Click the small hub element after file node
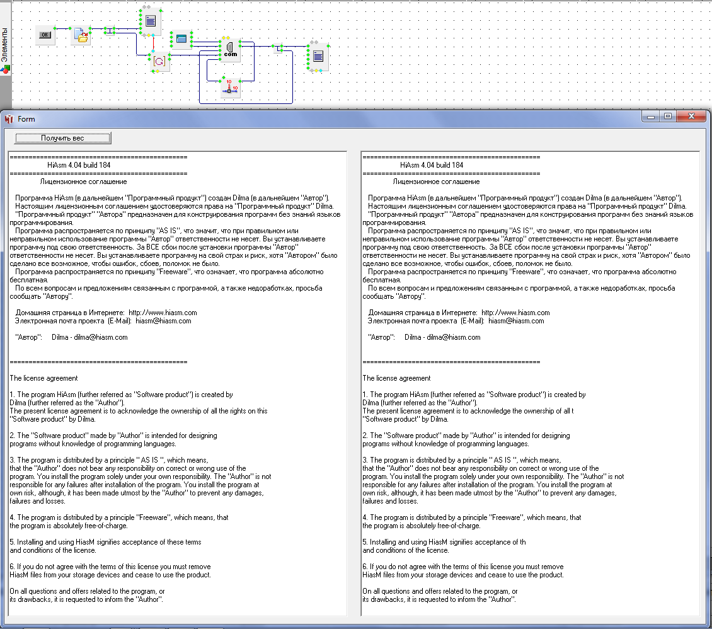The width and height of the screenshot is (712, 629). click(x=110, y=31)
